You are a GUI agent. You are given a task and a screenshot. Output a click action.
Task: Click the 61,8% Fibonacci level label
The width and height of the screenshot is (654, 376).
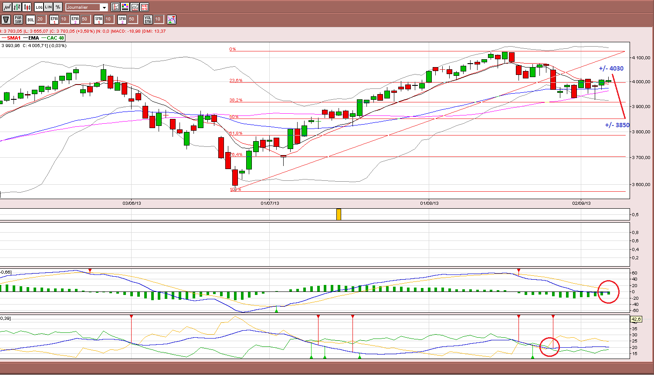[236, 133]
